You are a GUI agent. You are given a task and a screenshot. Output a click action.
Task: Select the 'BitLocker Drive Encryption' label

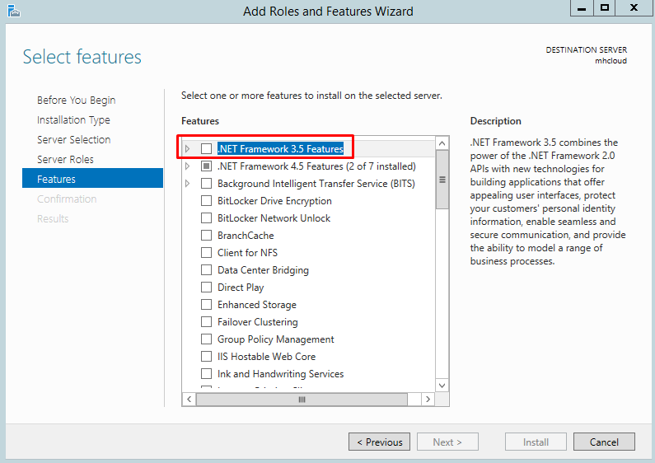tap(274, 201)
